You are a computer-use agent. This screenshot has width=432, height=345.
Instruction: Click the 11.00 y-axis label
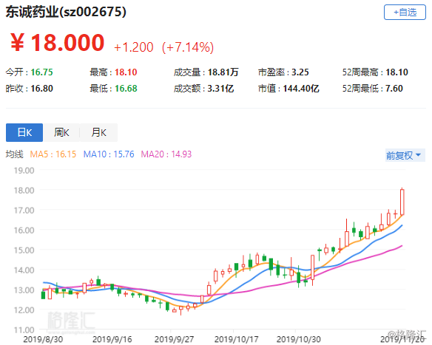click(x=24, y=330)
